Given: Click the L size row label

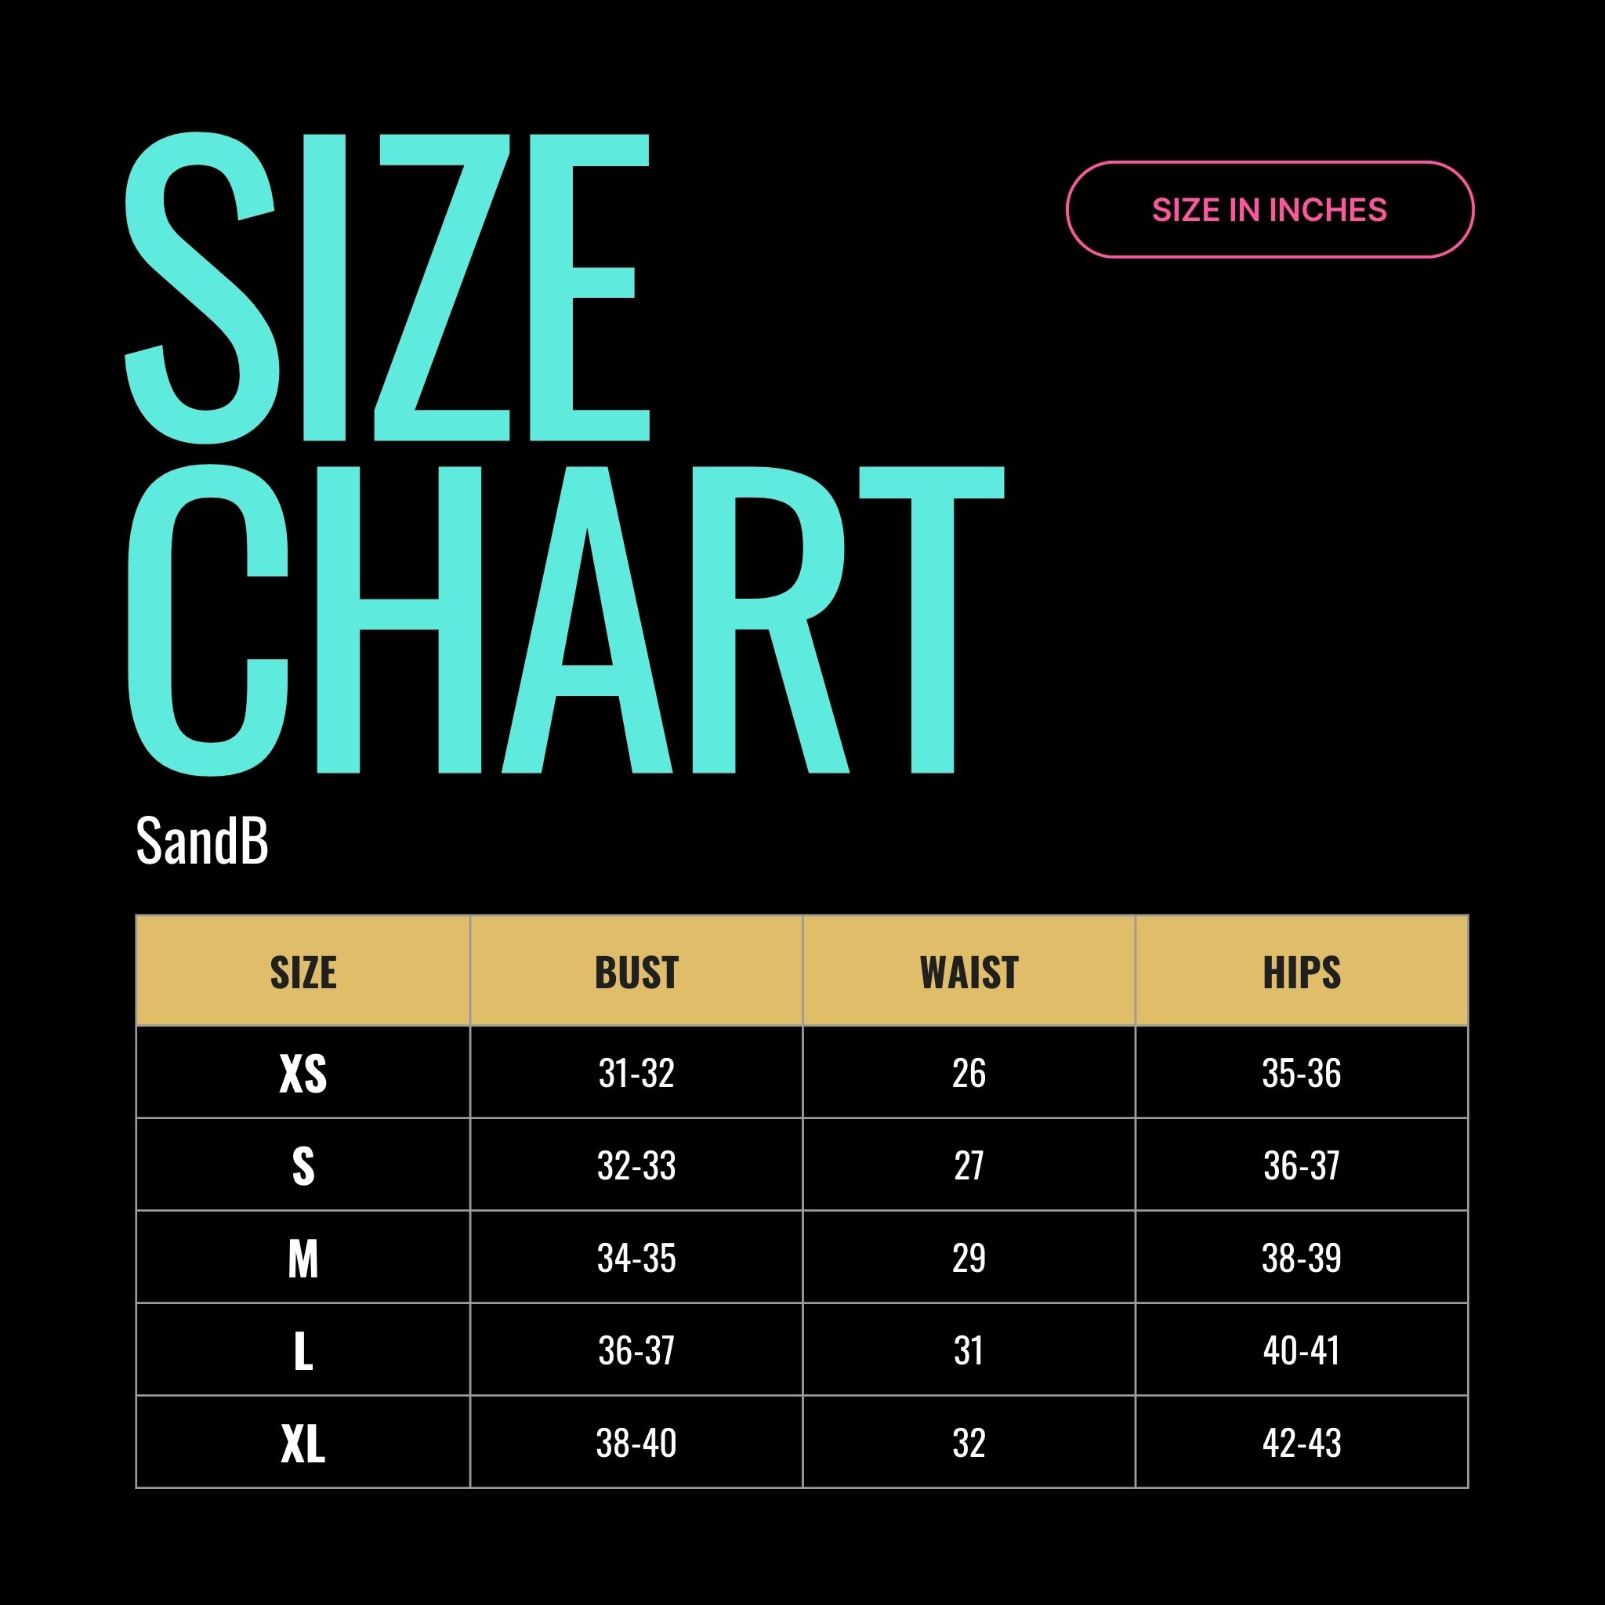Looking at the screenshot, I should 303,1351.
